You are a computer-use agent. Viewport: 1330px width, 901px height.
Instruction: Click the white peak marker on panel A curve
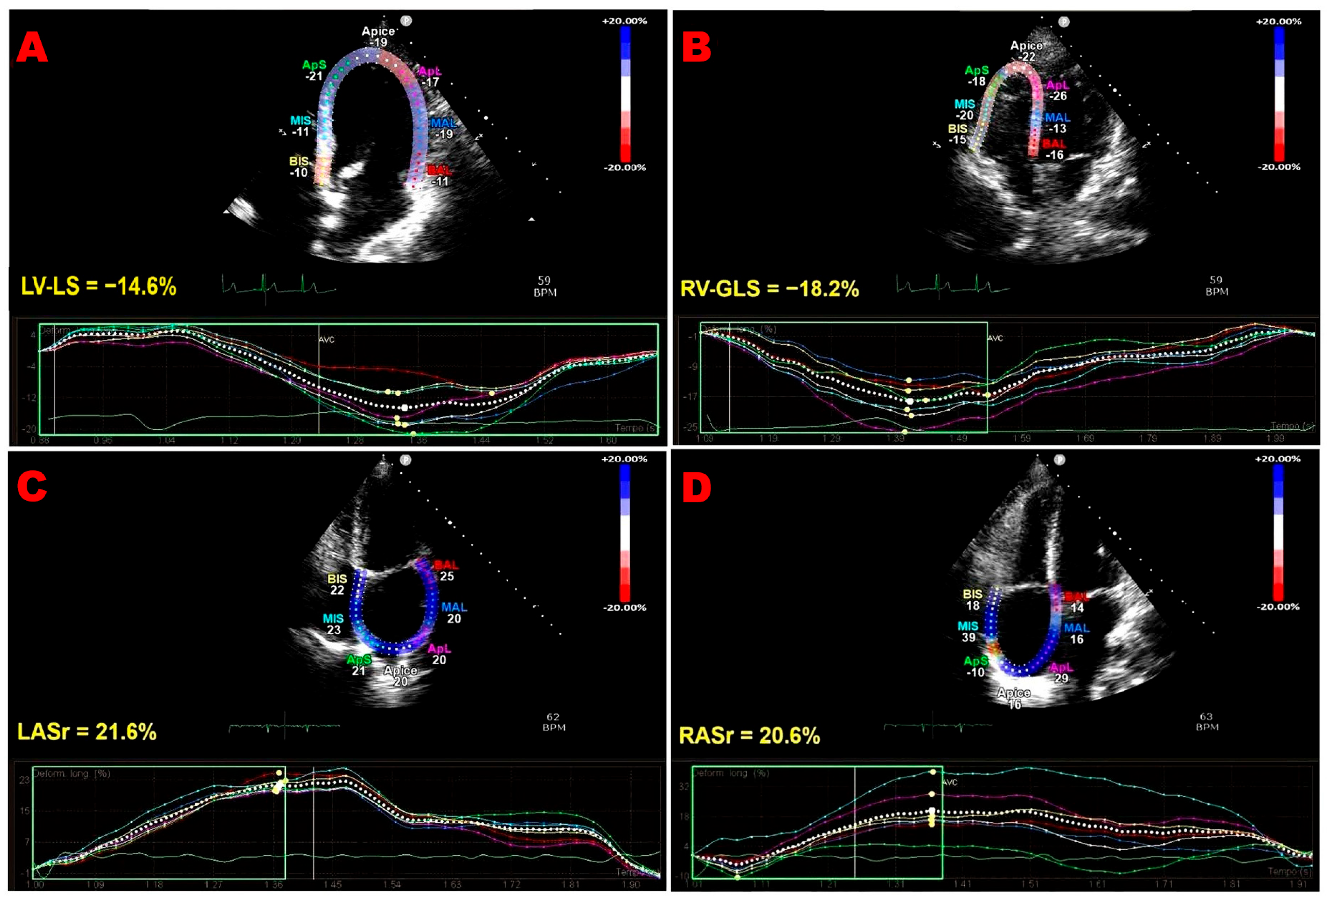pos(405,408)
